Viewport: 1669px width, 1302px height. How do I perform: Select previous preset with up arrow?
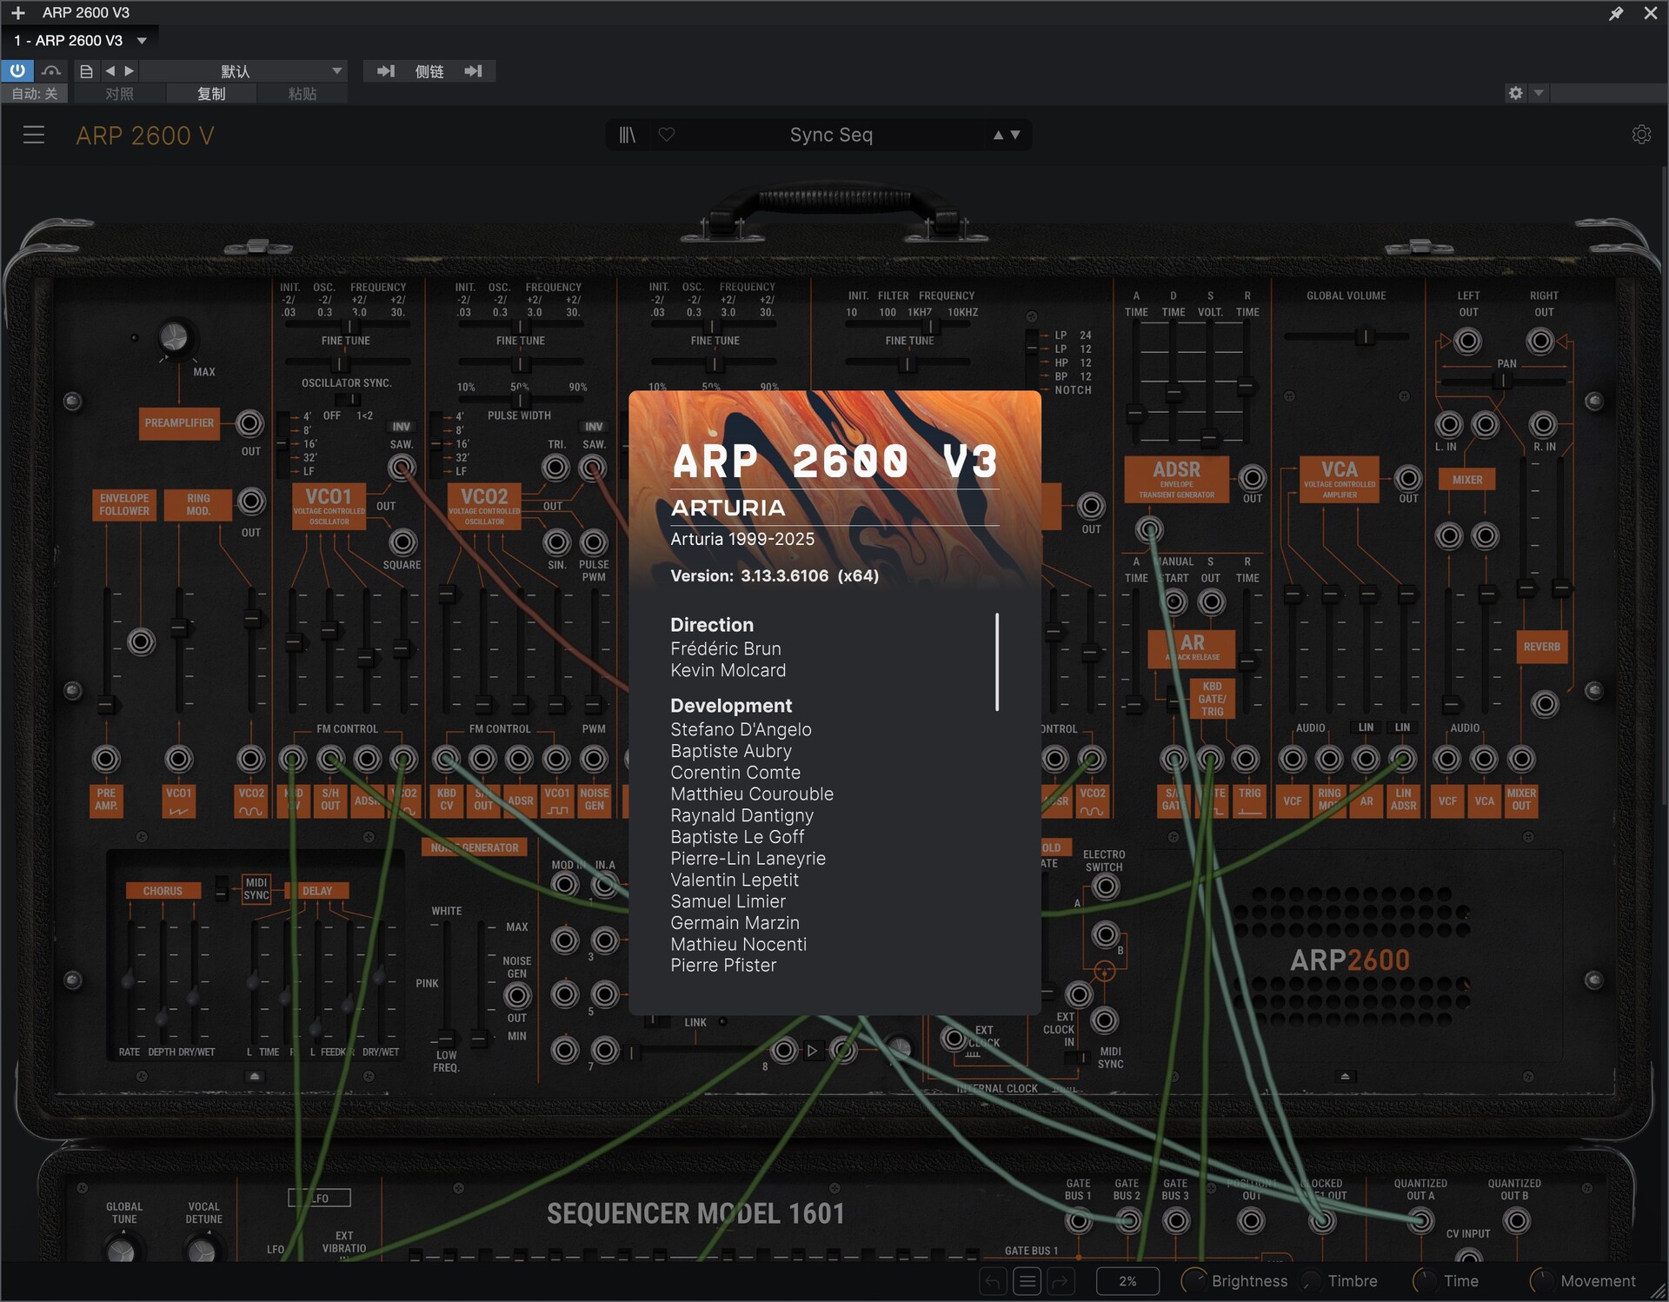point(998,135)
